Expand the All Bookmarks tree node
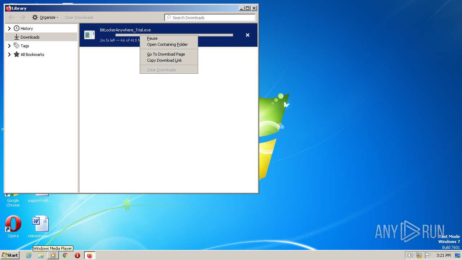462x260 pixels. [x=9, y=55]
